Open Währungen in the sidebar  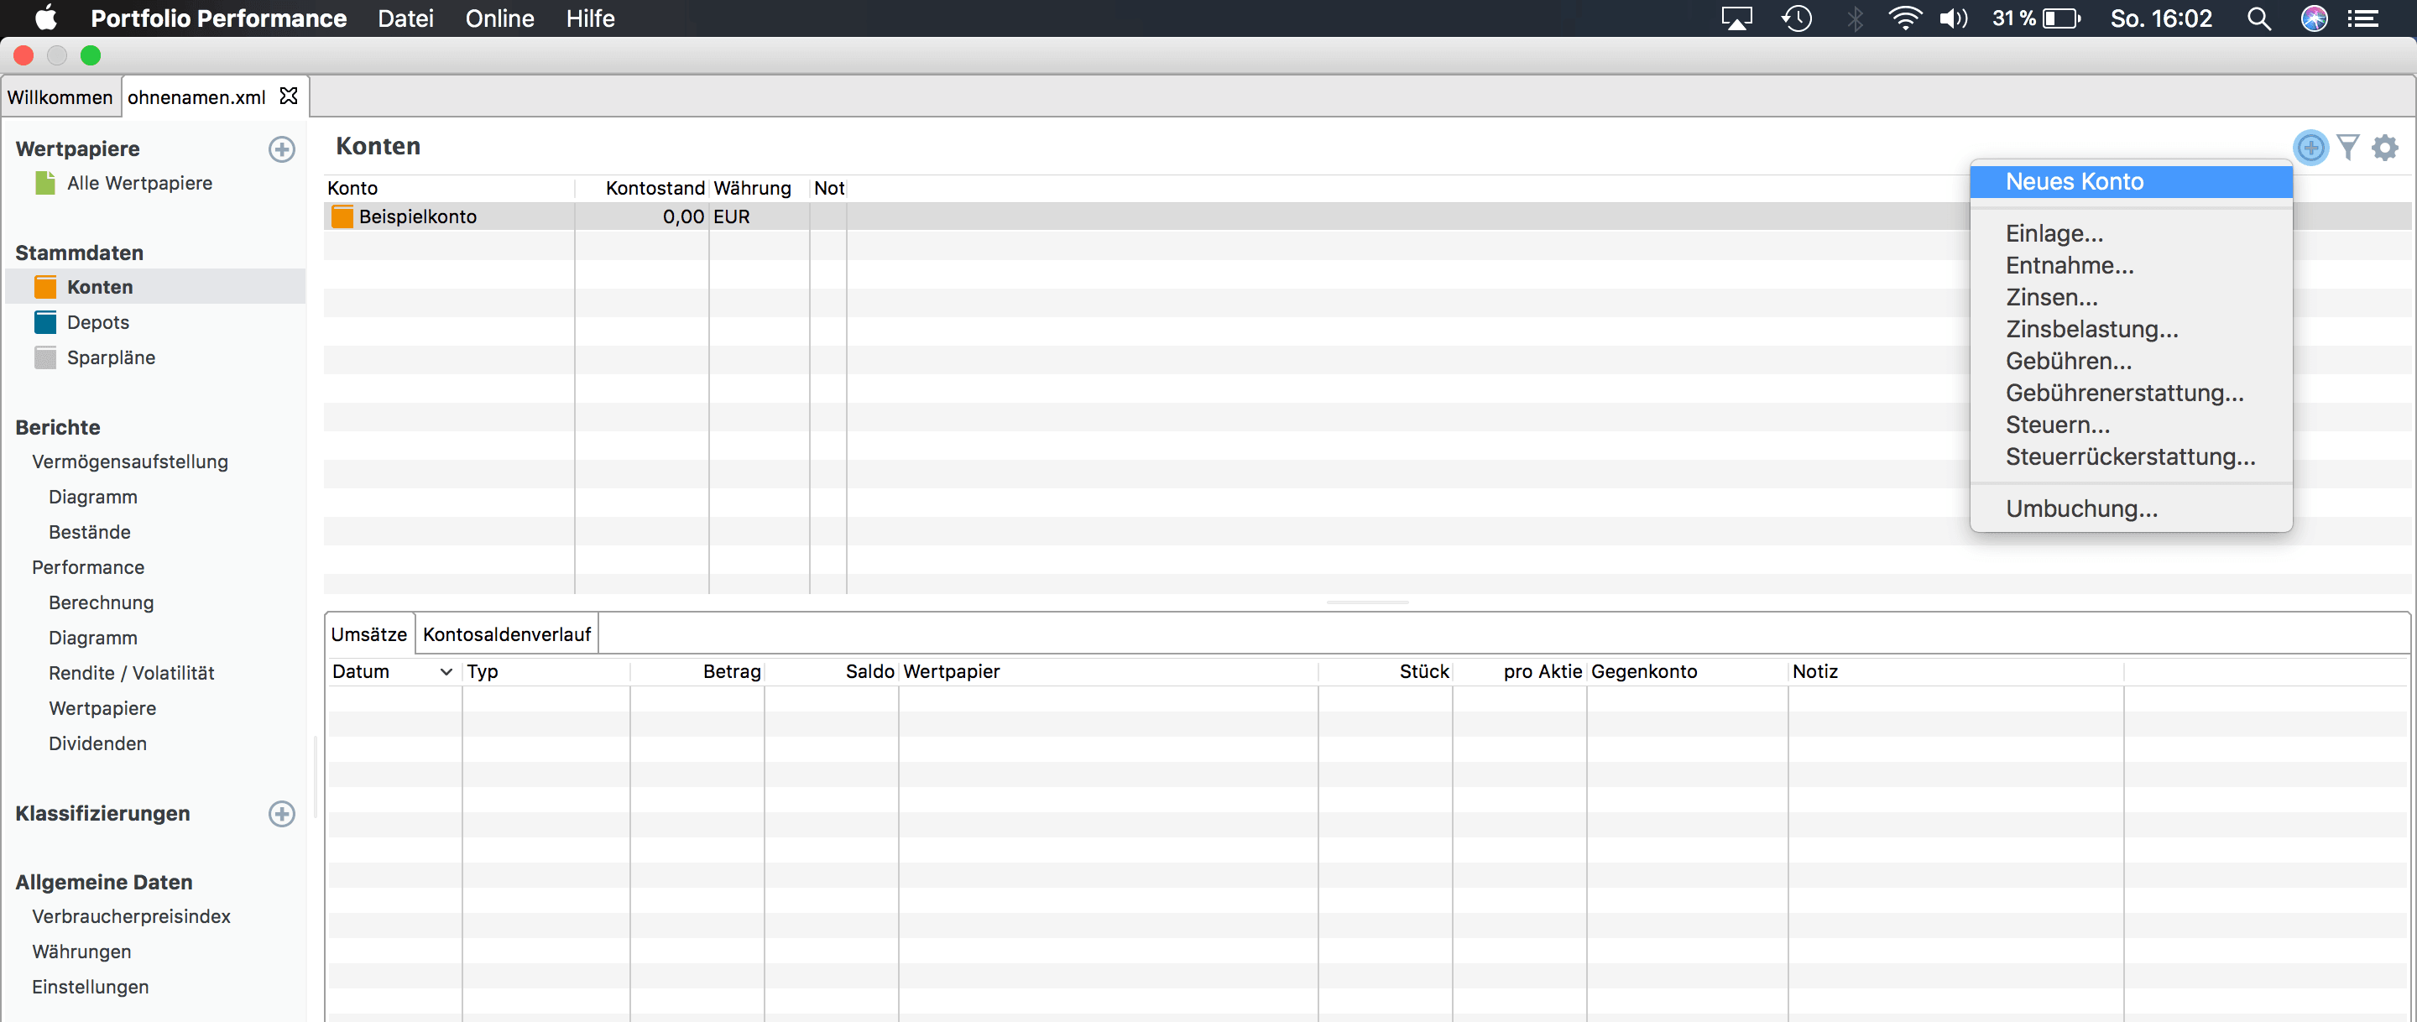[81, 951]
